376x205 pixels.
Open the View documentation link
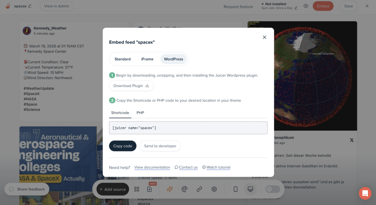pyautogui.click(x=152, y=167)
